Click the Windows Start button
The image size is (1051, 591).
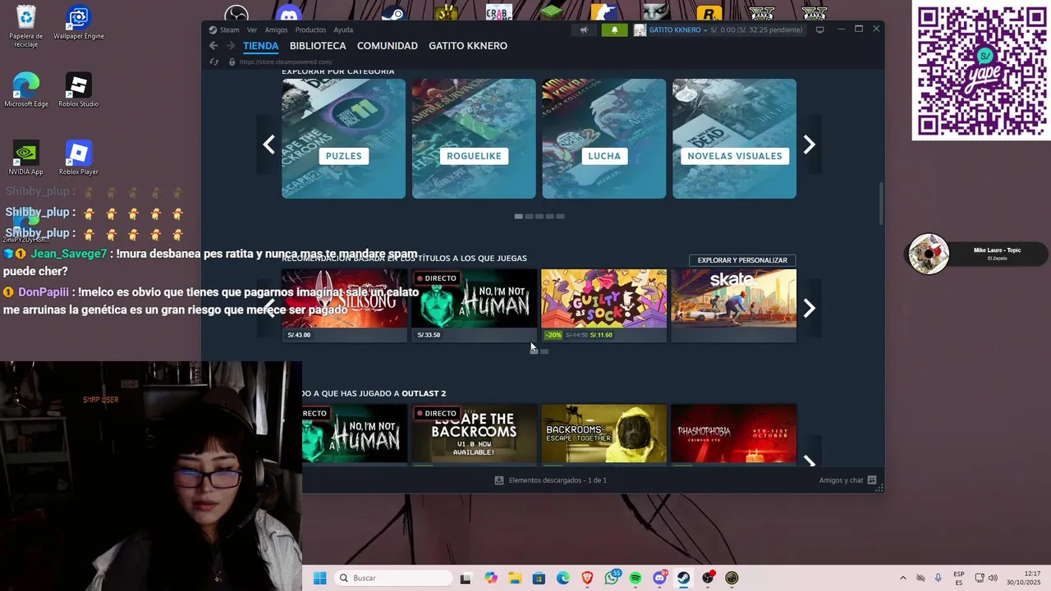pyautogui.click(x=319, y=578)
